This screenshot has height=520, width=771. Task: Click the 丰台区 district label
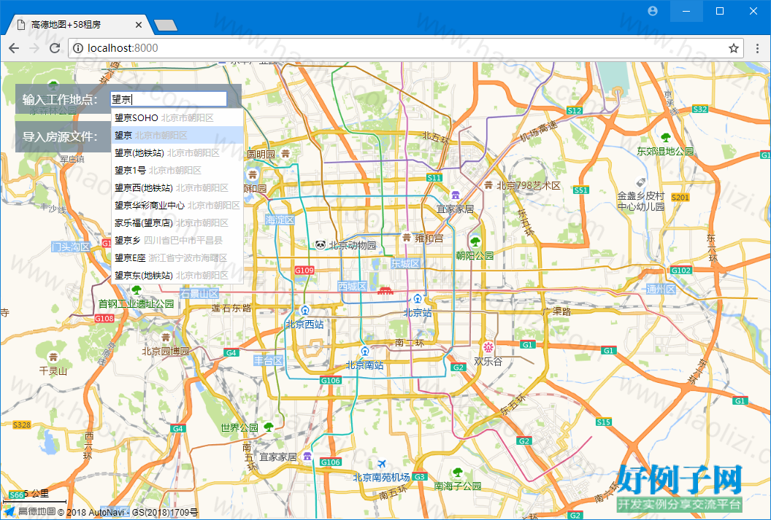click(x=269, y=361)
